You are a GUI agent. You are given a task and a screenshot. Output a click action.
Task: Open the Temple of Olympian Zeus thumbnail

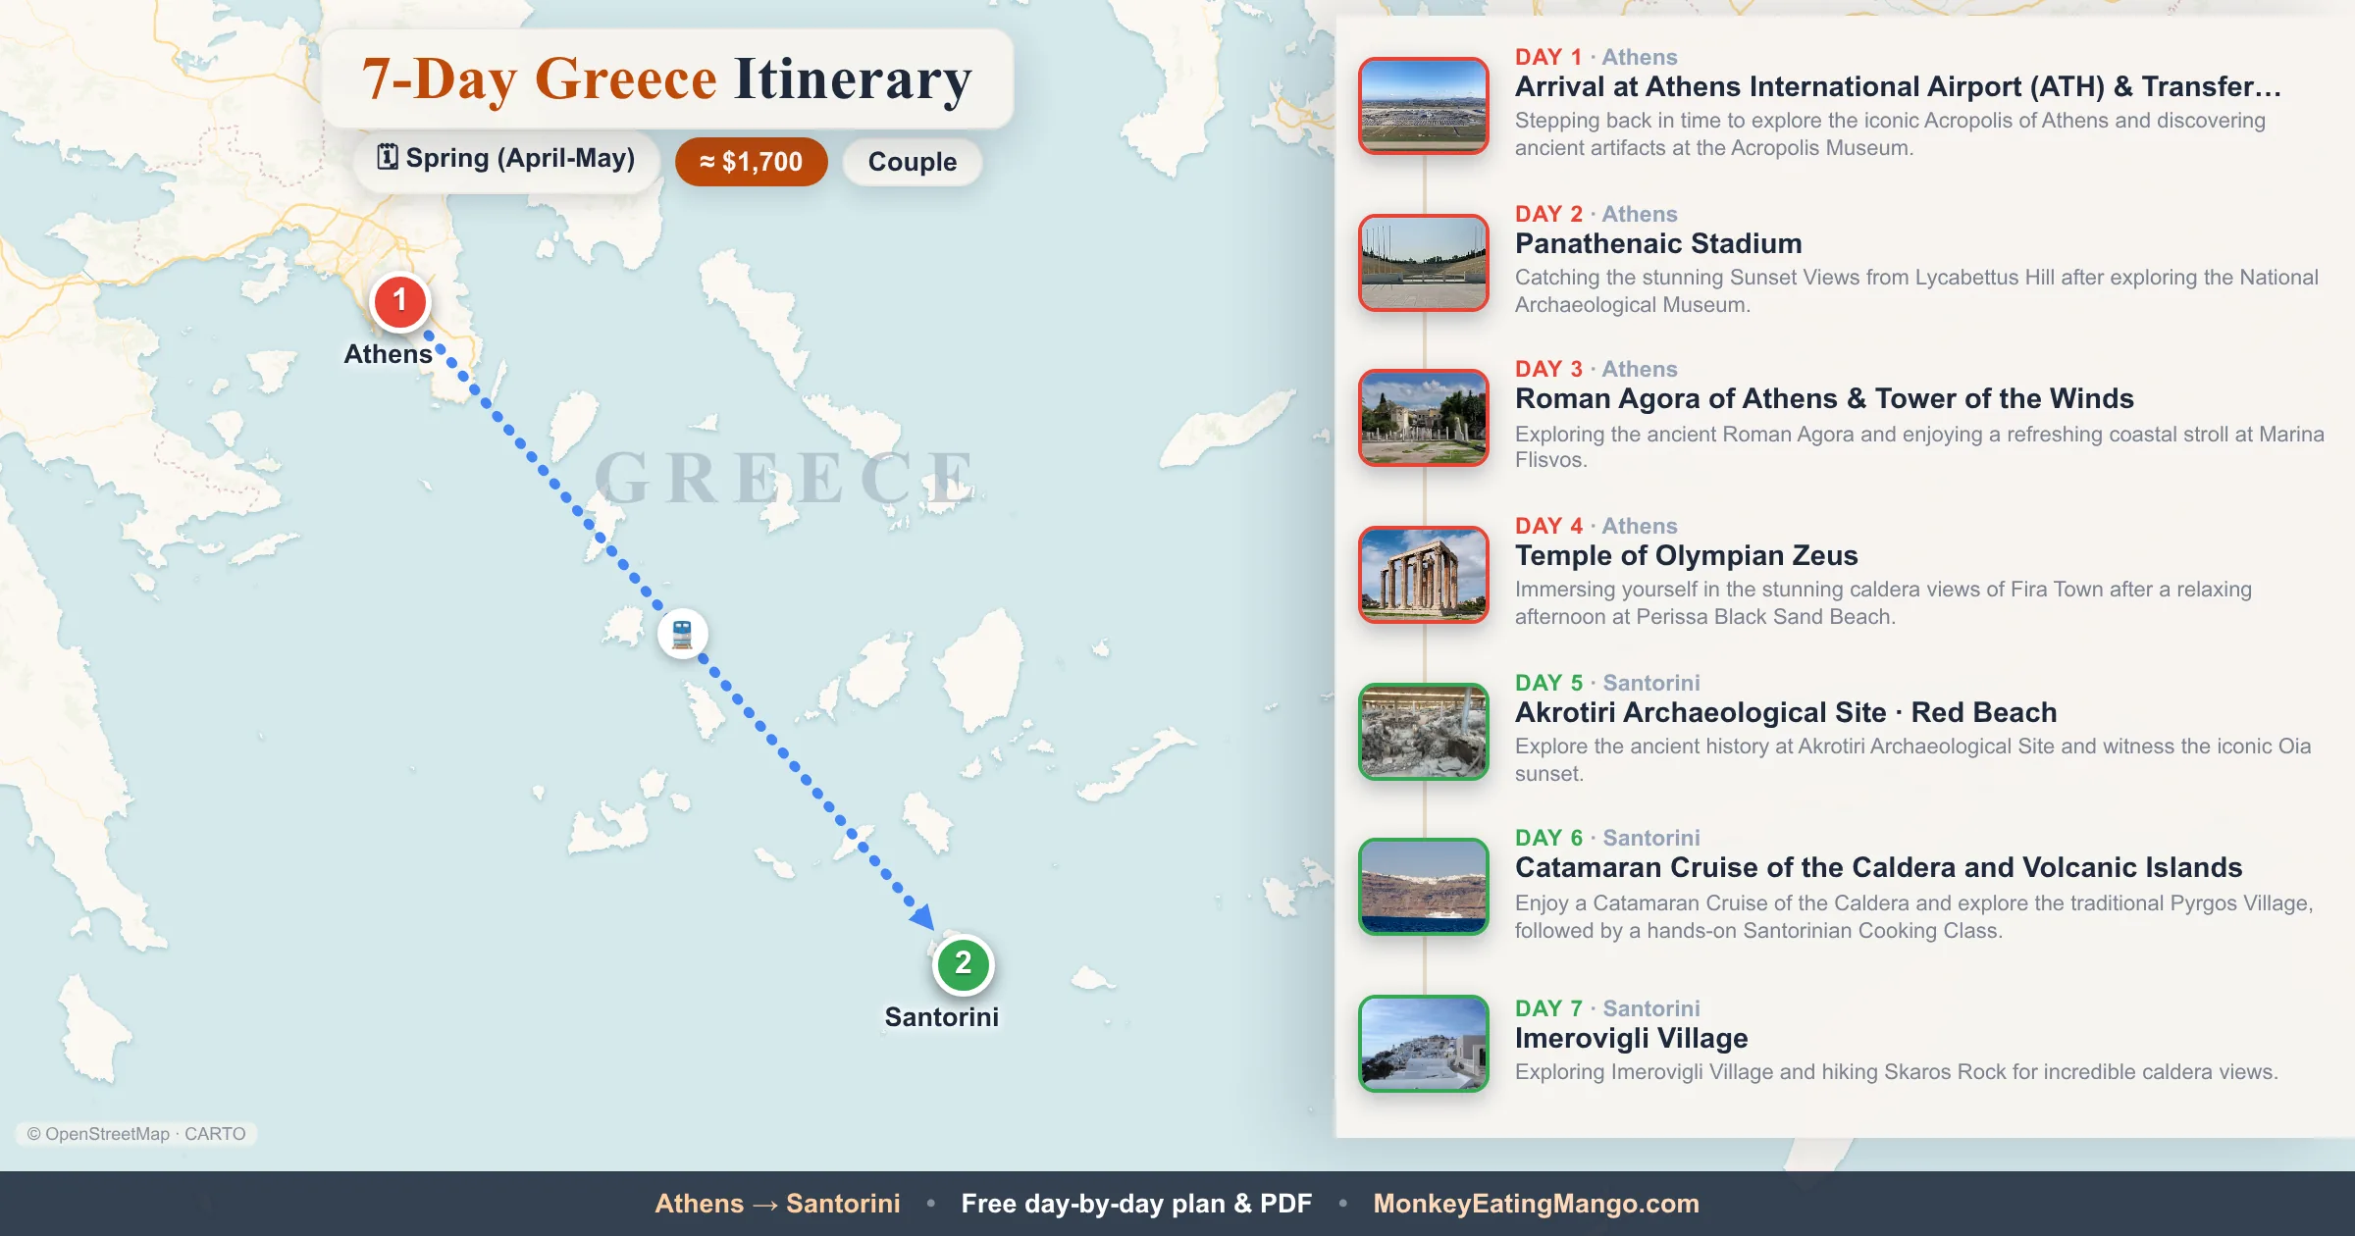click(x=1423, y=575)
